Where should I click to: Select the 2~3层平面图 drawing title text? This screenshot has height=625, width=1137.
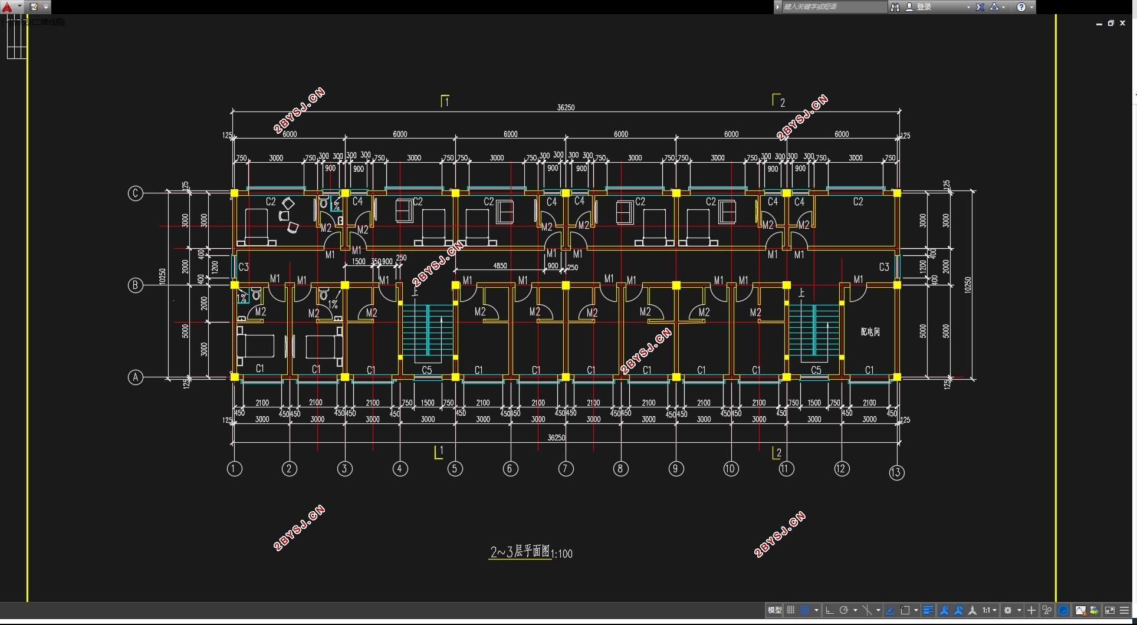(x=520, y=552)
